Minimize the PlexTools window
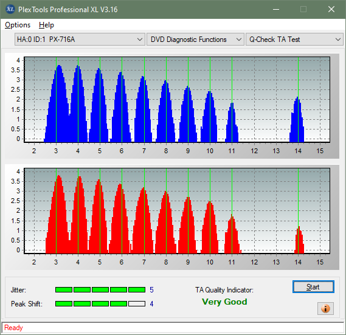 pos(276,9)
